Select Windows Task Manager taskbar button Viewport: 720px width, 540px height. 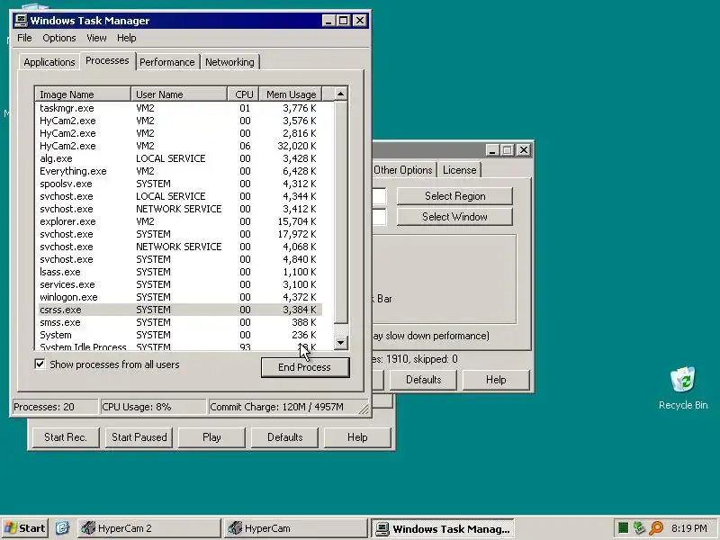pos(443,528)
